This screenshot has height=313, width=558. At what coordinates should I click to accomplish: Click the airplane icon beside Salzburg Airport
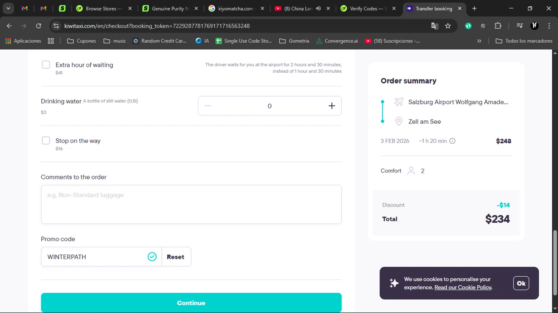click(x=399, y=102)
